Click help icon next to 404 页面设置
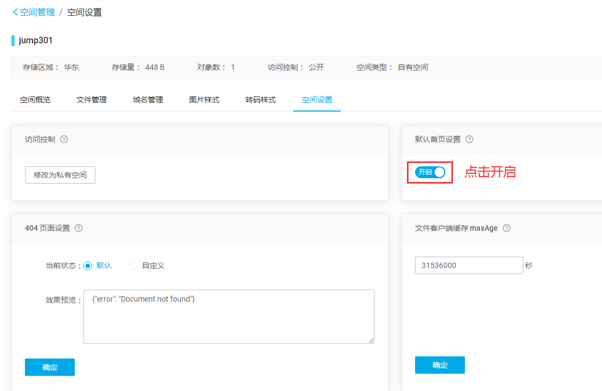The width and height of the screenshot is (602, 391). coord(79,228)
